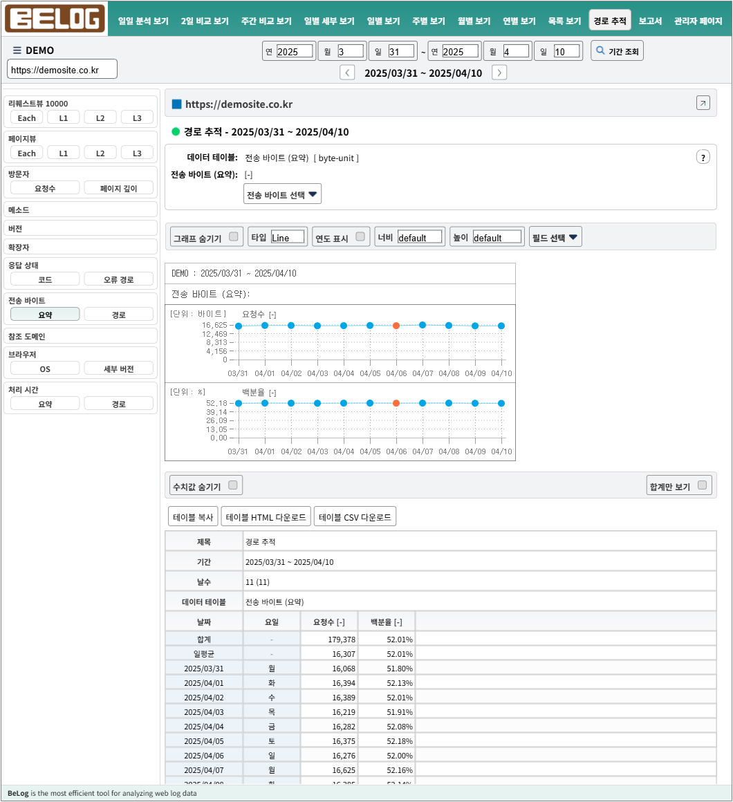Screen dimensions: 733x802
Task: Select the 경로 추적 tab
Action: (x=610, y=21)
